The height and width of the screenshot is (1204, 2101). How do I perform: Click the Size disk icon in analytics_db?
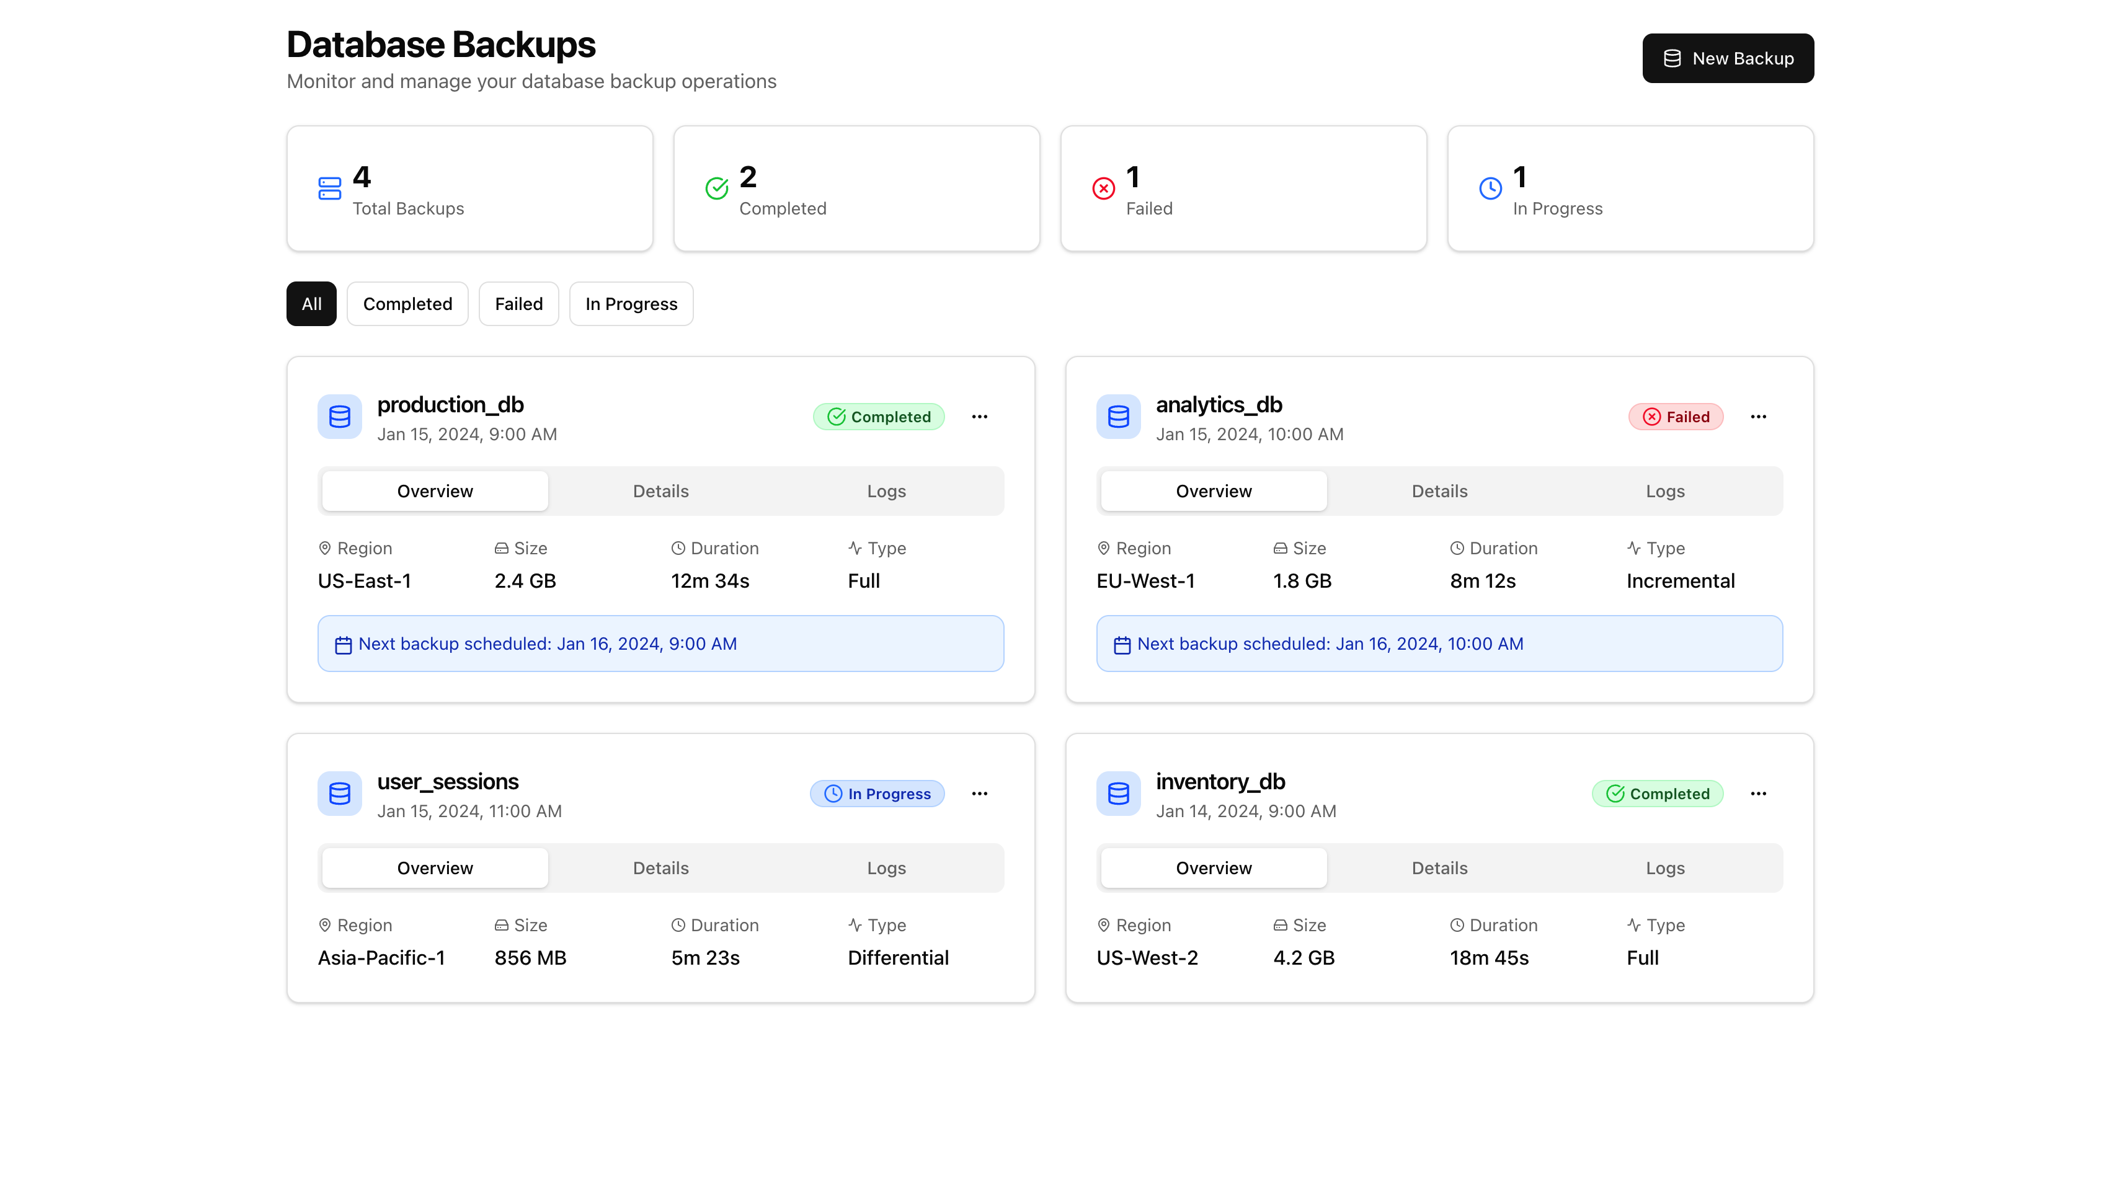[x=1280, y=548]
